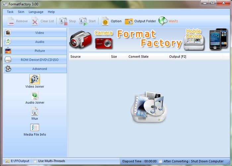The width and height of the screenshot is (232, 166).
Task: Minimize the FormatFactory window
Action: coord(205,3)
